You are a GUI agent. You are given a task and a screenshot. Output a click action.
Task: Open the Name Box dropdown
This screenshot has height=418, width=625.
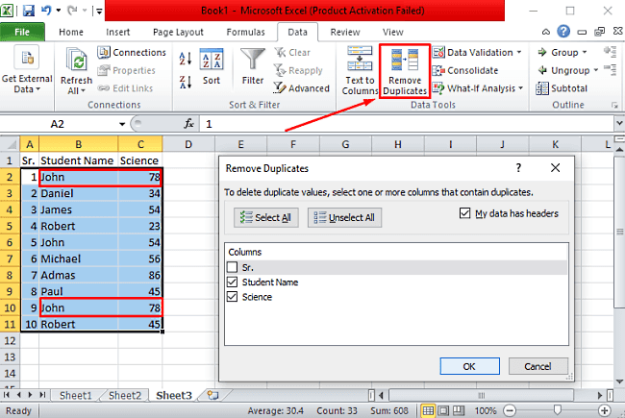[x=122, y=124]
